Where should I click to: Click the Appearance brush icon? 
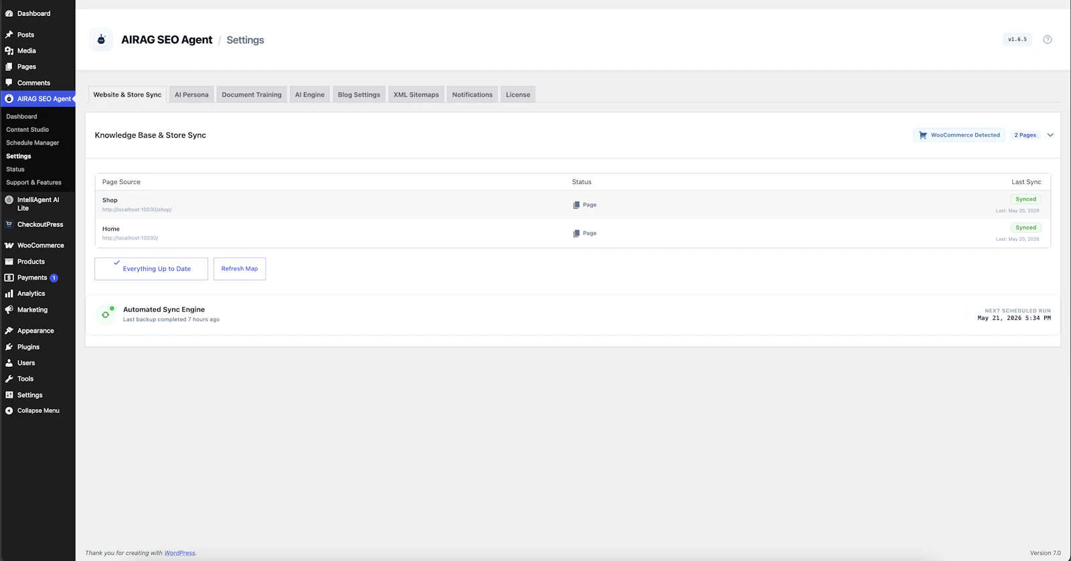(9, 331)
